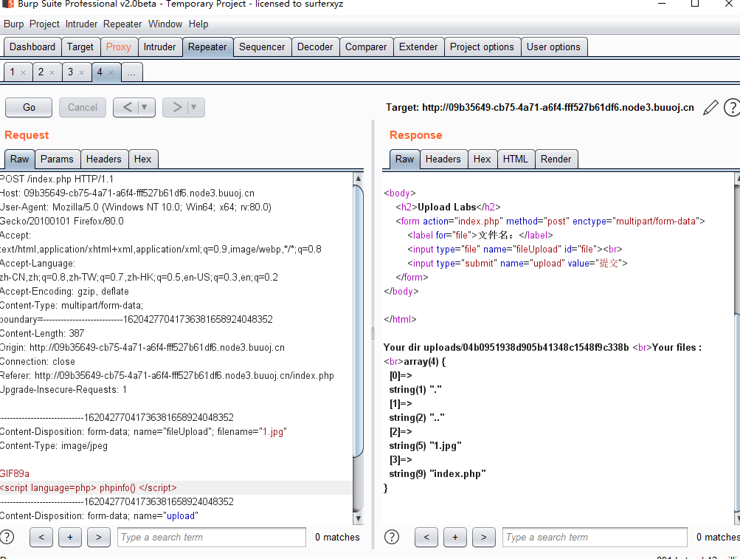
Task: Switch to the Extender tab
Action: coord(418,47)
